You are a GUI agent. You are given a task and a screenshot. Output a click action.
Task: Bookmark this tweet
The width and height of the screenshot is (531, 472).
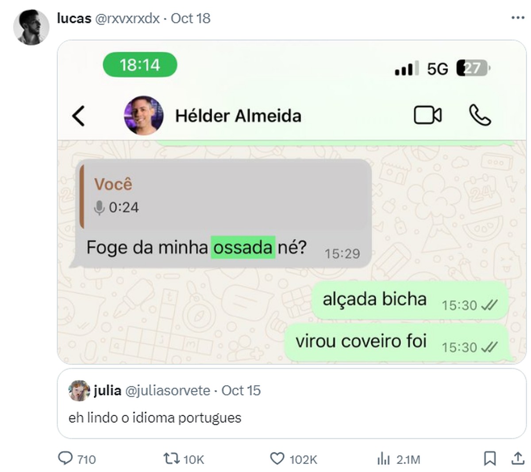click(x=489, y=458)
